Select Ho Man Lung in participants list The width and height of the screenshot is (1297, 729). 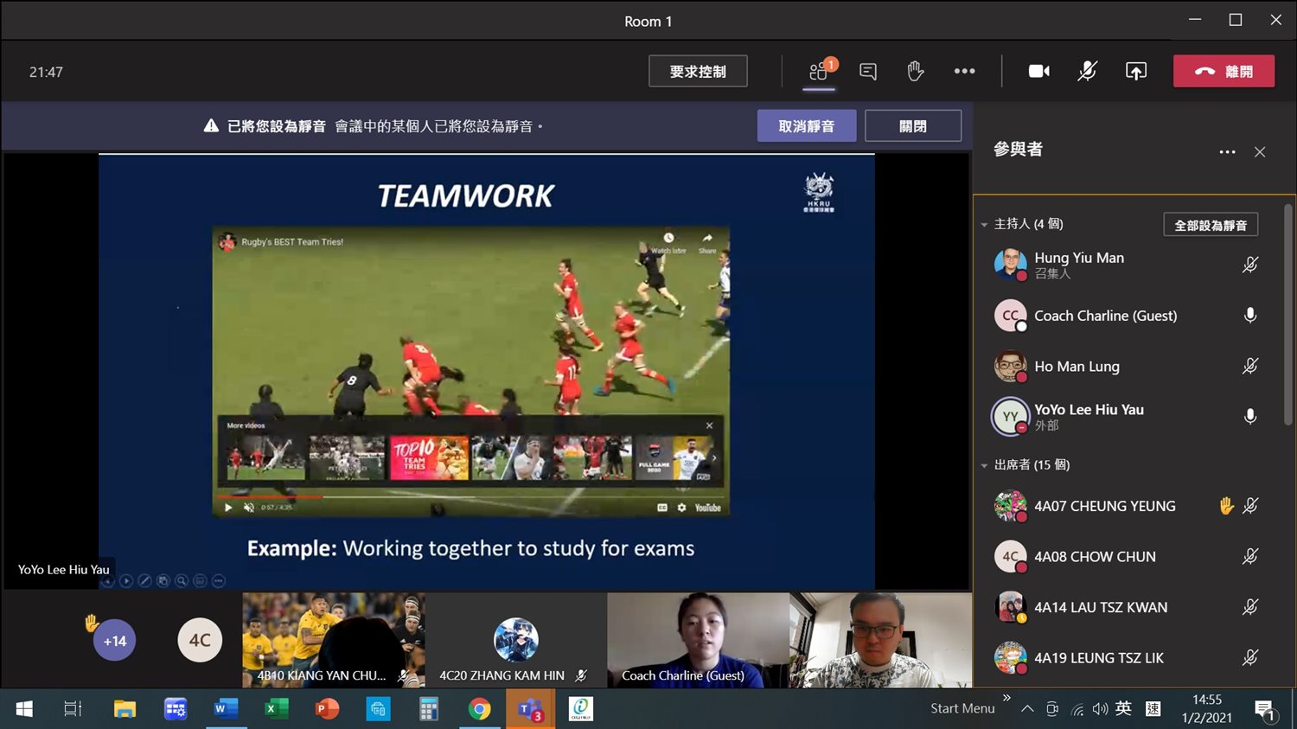(1127, 366)
